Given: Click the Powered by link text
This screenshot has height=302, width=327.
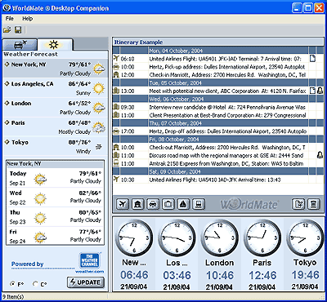Looking at the screenshot, I should [27, 264].
